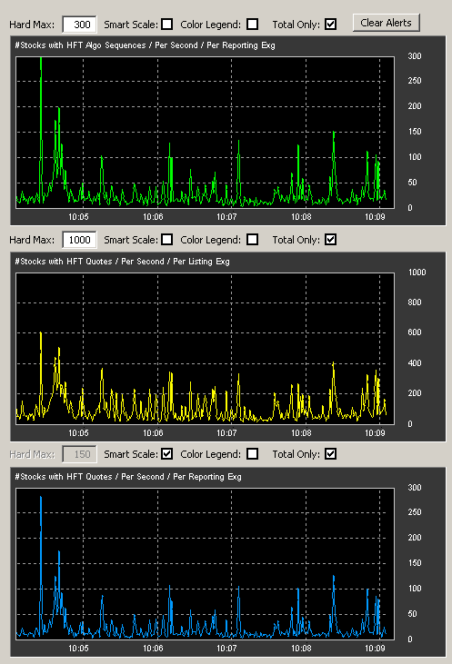Enable Smart Scale above the green chart

tap(167, 25)
